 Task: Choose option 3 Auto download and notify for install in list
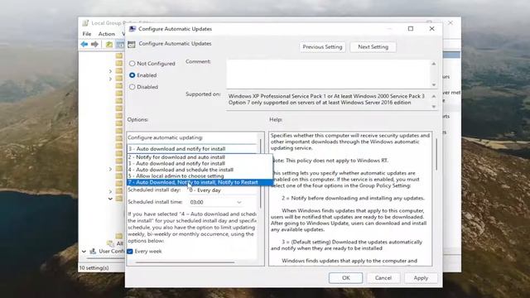point(200,163)
